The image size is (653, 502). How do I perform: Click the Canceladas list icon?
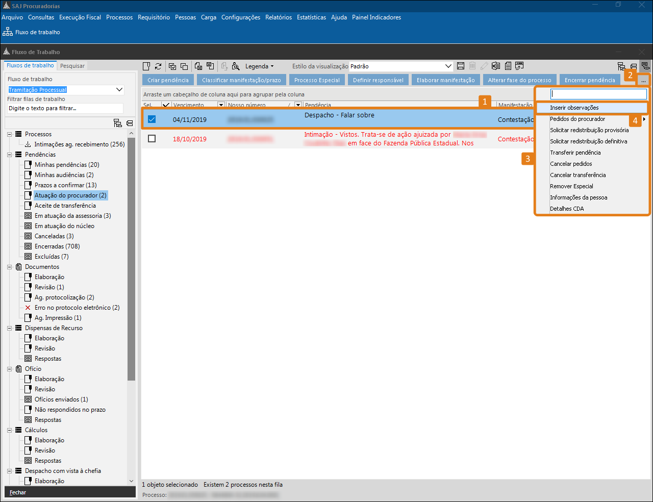(x=29, y=236)
